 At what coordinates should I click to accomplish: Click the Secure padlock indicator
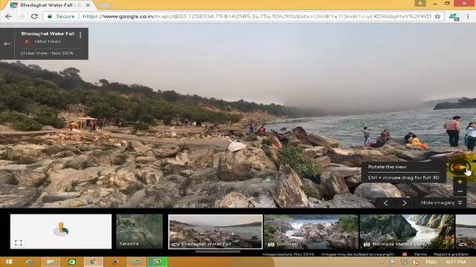pyautogui.click(x=61, y=16)
